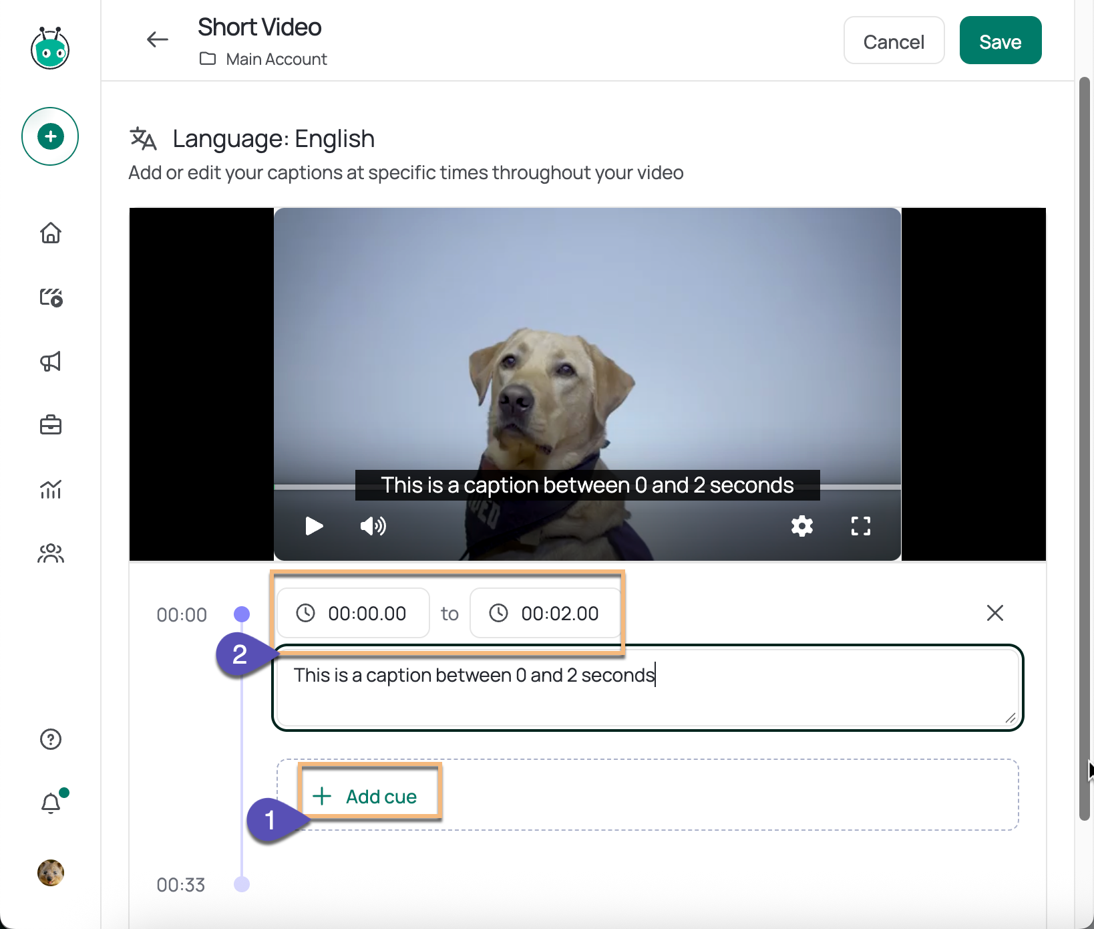Open the notifications bell
1094x929 pixels.
(x=51, y=802)
